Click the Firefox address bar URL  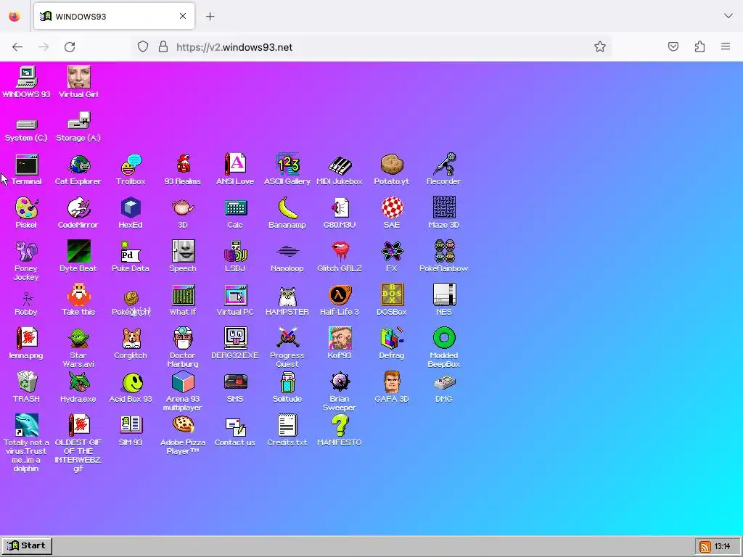click(234, 47)
